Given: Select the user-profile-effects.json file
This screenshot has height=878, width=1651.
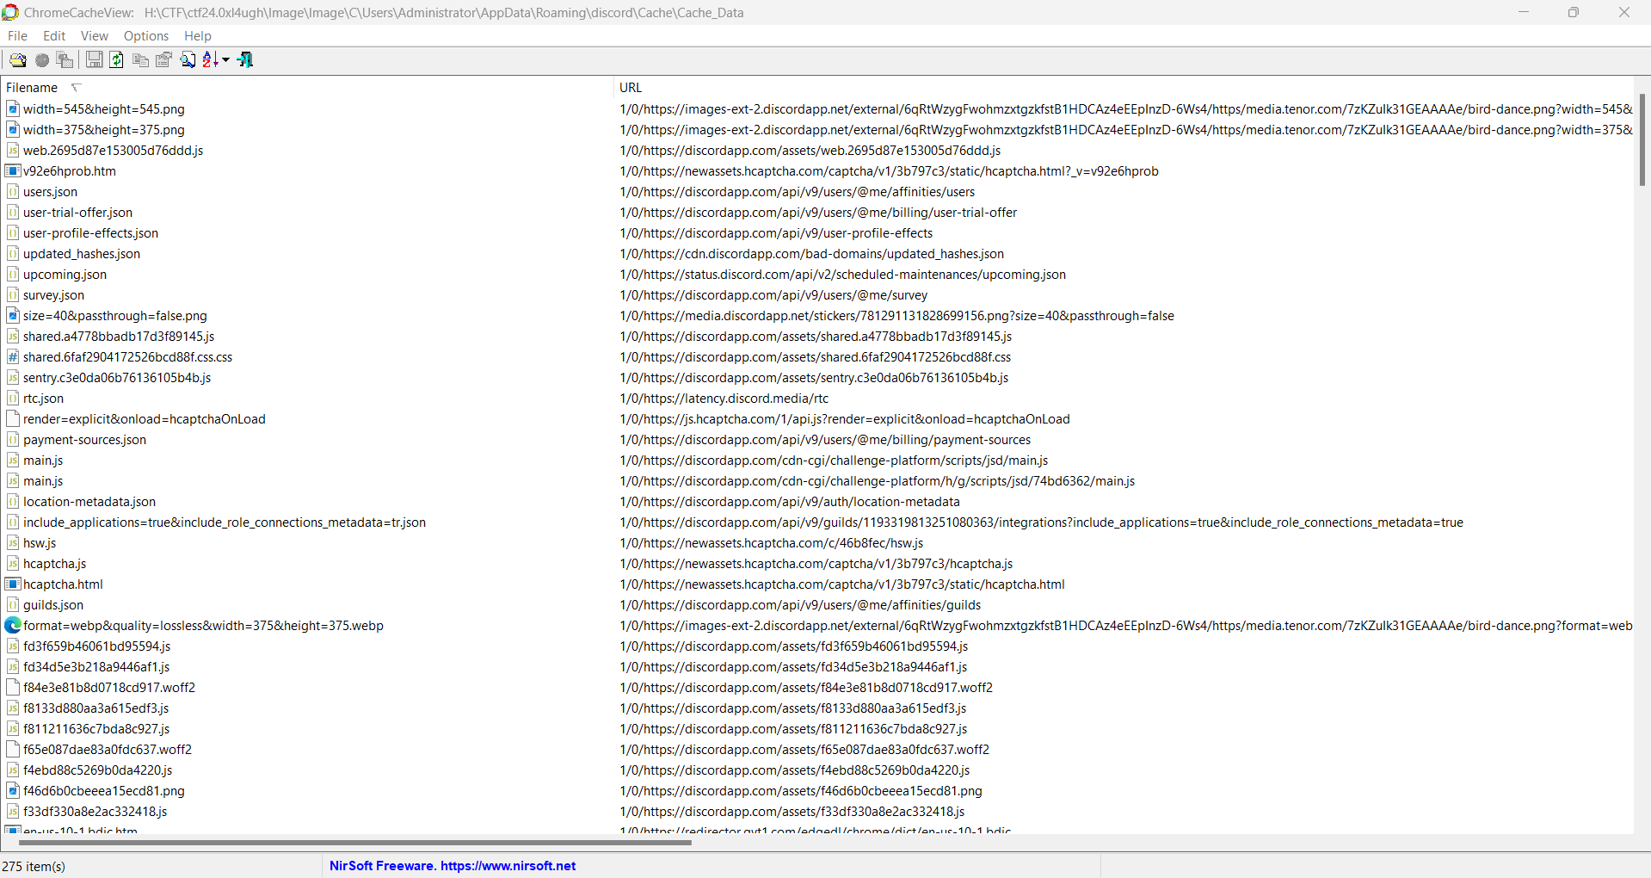Looking at the screenshot, I should [90, 232].
